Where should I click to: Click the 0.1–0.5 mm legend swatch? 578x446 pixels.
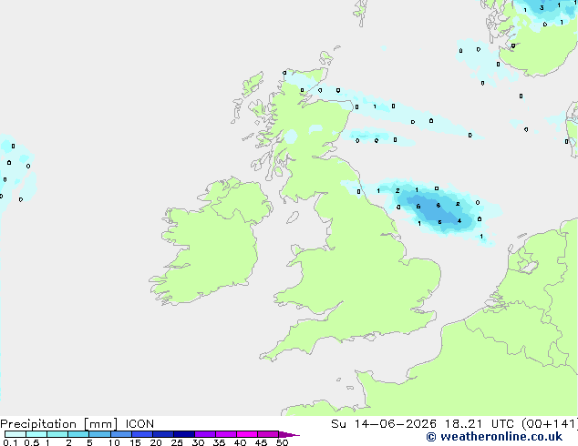pos(15,434)
